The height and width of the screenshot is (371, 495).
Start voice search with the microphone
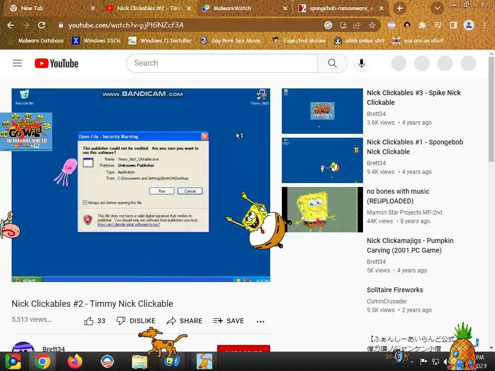tap(362, 63)
